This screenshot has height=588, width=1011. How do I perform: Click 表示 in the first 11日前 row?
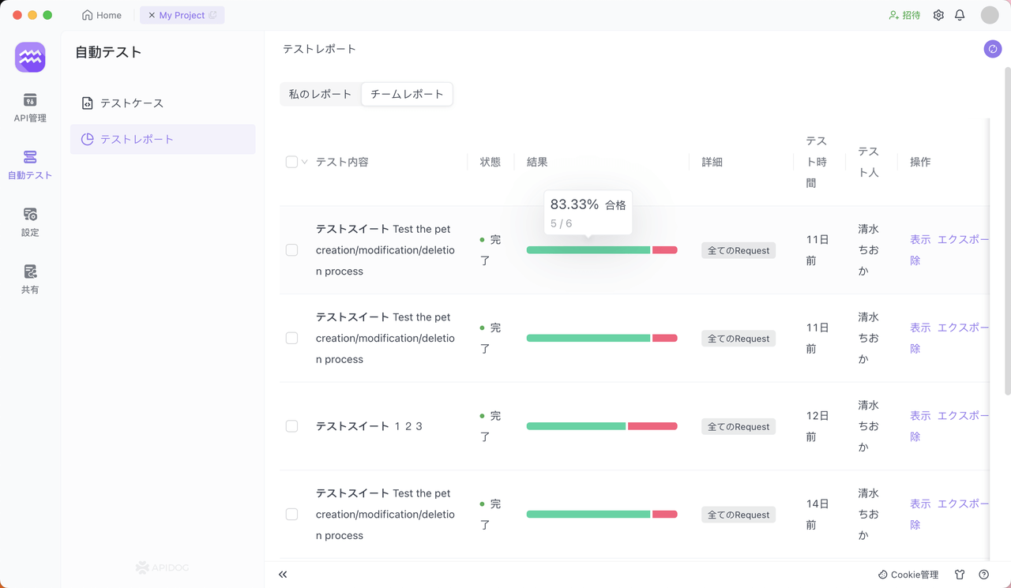pyautogui.click(x=920, y=239)
